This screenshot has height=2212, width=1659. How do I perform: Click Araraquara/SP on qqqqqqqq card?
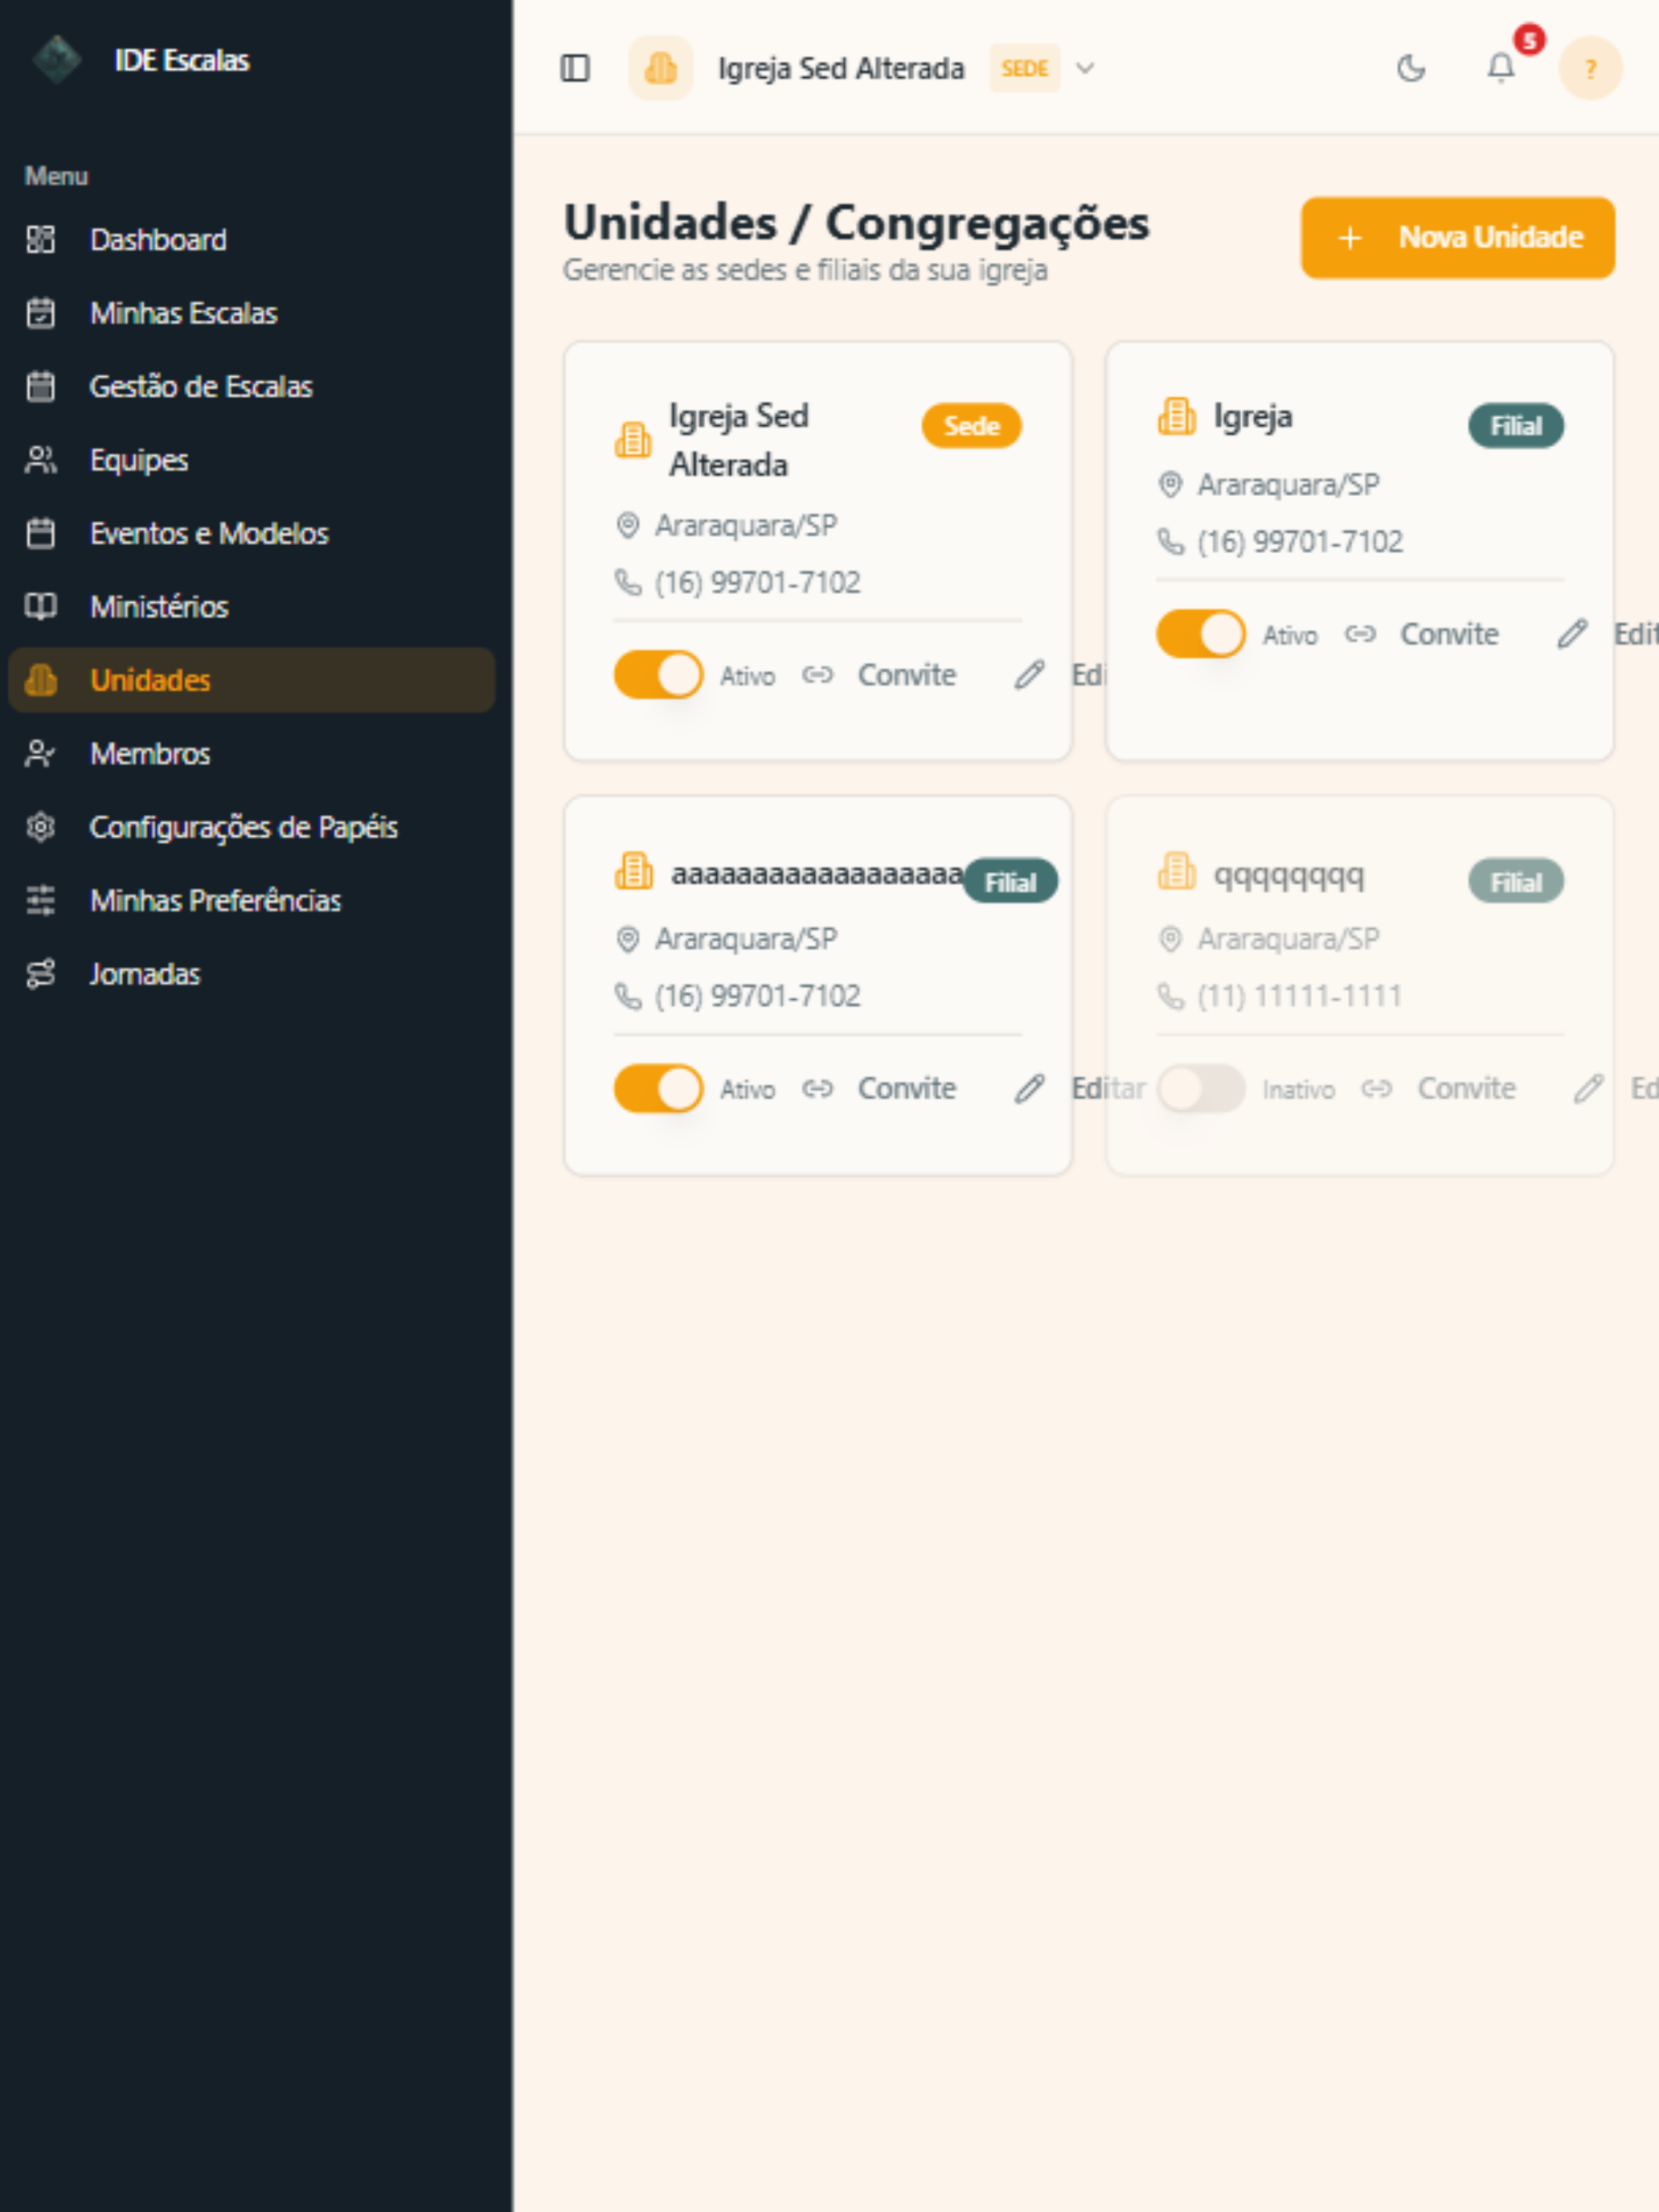1288,939
